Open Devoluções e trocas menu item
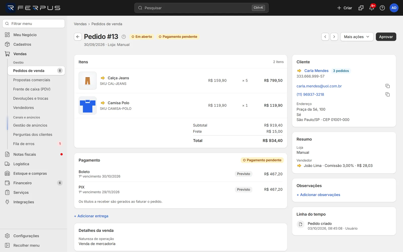Viewport: 403px width, 252px height. point(36,99)
